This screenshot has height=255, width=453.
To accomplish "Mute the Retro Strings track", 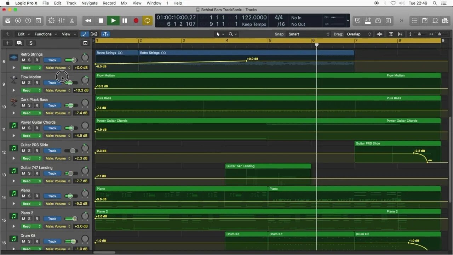I will pyautogui.click(x=23, y=60).
